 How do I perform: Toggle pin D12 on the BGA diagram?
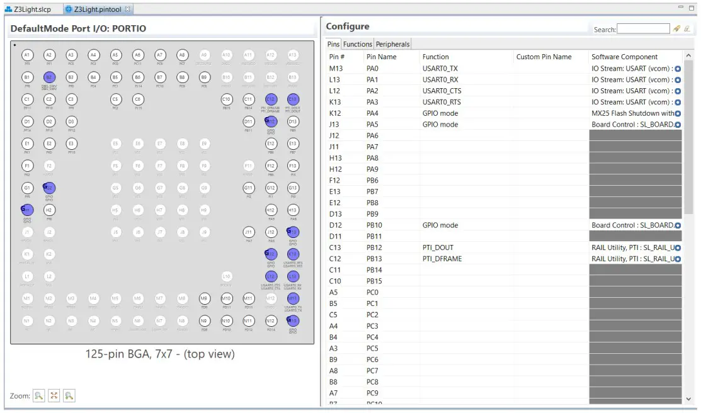(x=270, y=121)
